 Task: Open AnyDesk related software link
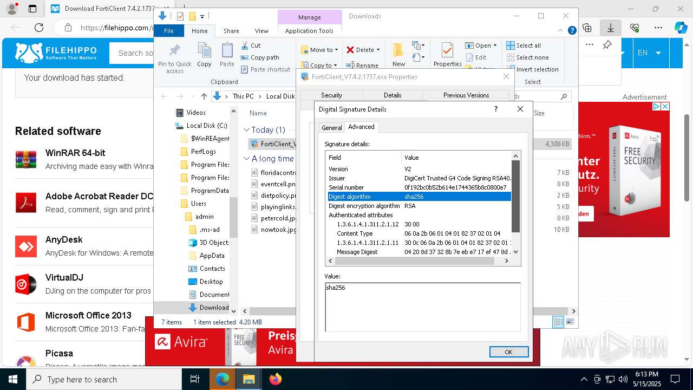coord(64,239)
